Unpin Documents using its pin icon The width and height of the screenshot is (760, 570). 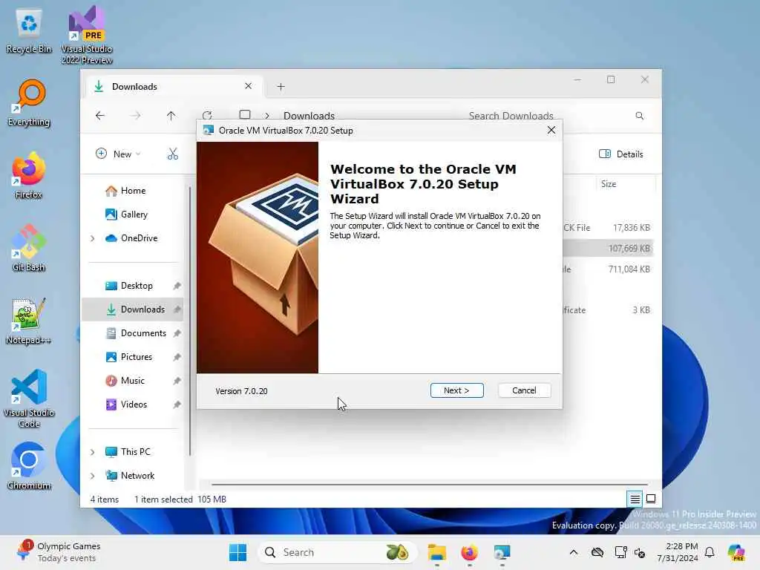[x=177, y=333]
